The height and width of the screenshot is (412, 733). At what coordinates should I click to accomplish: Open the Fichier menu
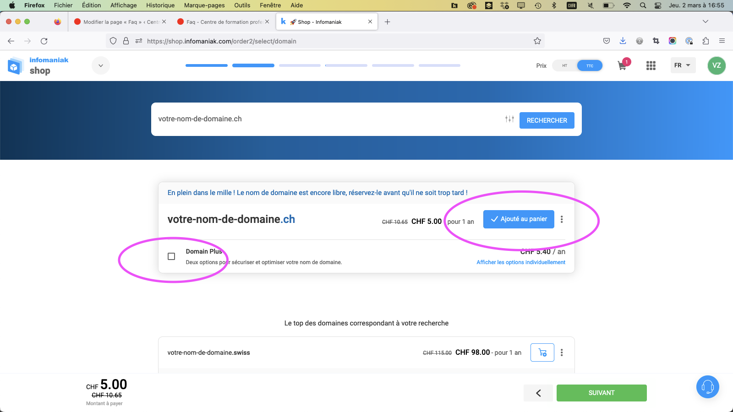coord(63,5)
